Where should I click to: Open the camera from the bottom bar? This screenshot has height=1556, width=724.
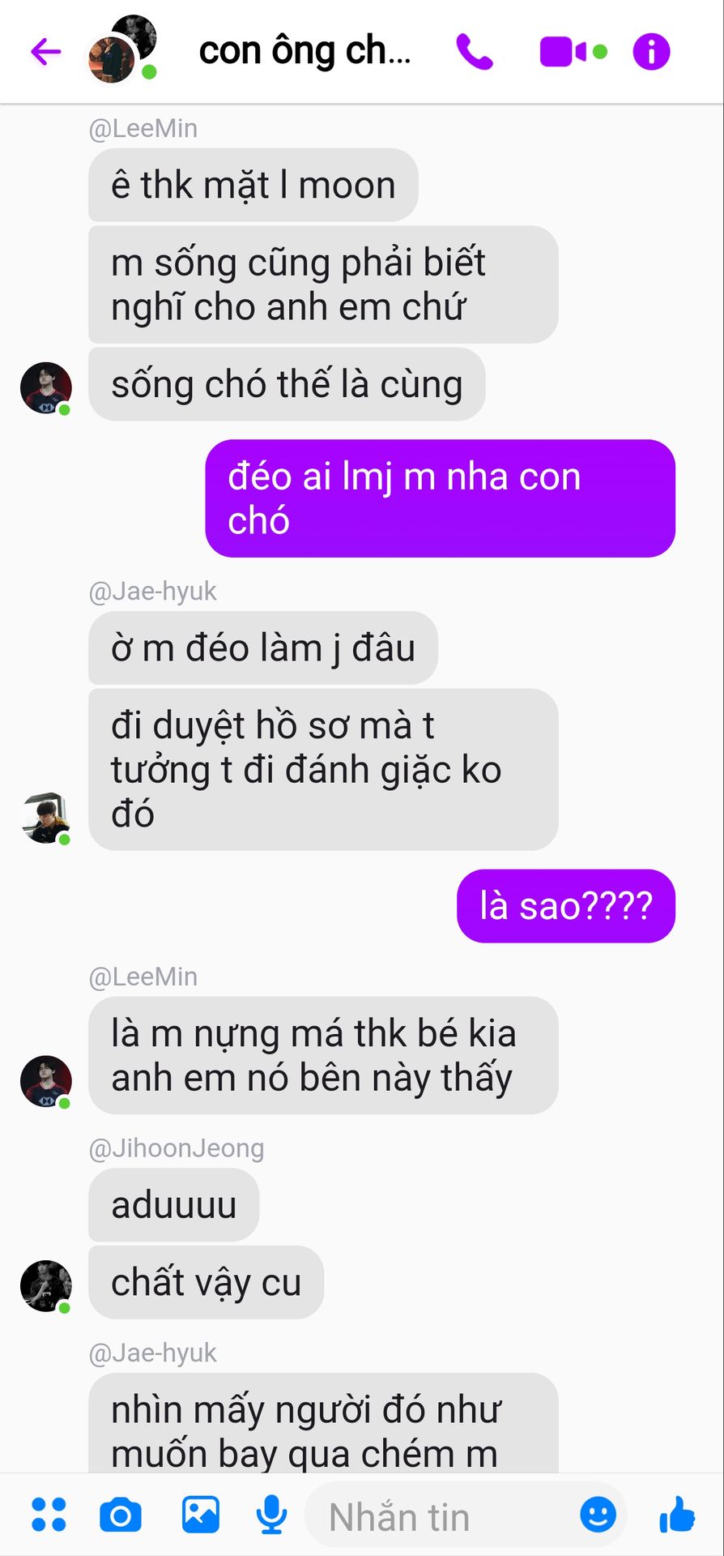pos(121,1515)
